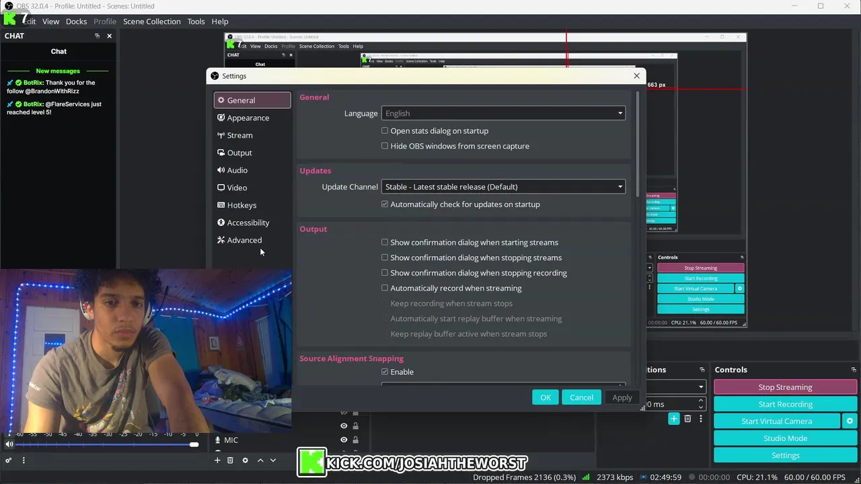Viewport: 861px width, 484px height.
Task: Switch to Appearance settings
Action: pos(252,118)
